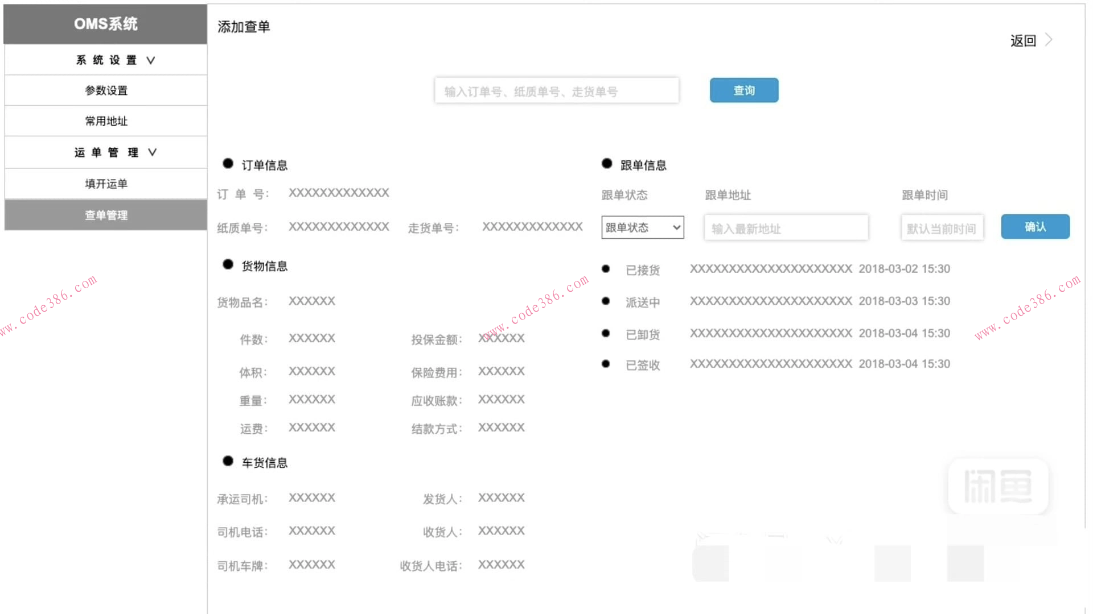1093x614 pixels.
Task: Click the 订单信息 section bullet icon
Action: click(x=228, y=164)
